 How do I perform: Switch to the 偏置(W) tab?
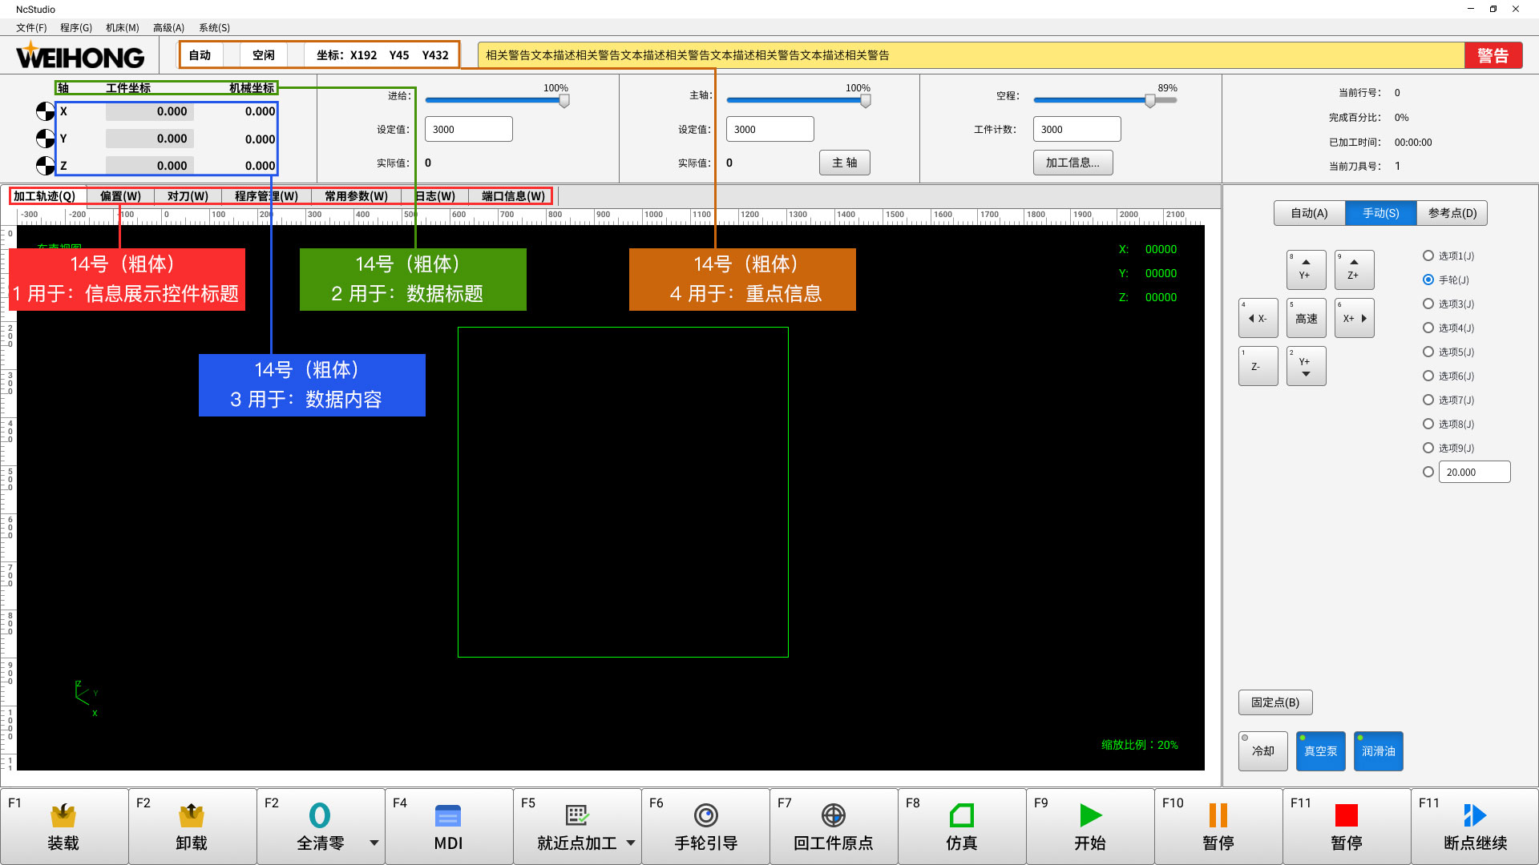[x=120, y=196]
